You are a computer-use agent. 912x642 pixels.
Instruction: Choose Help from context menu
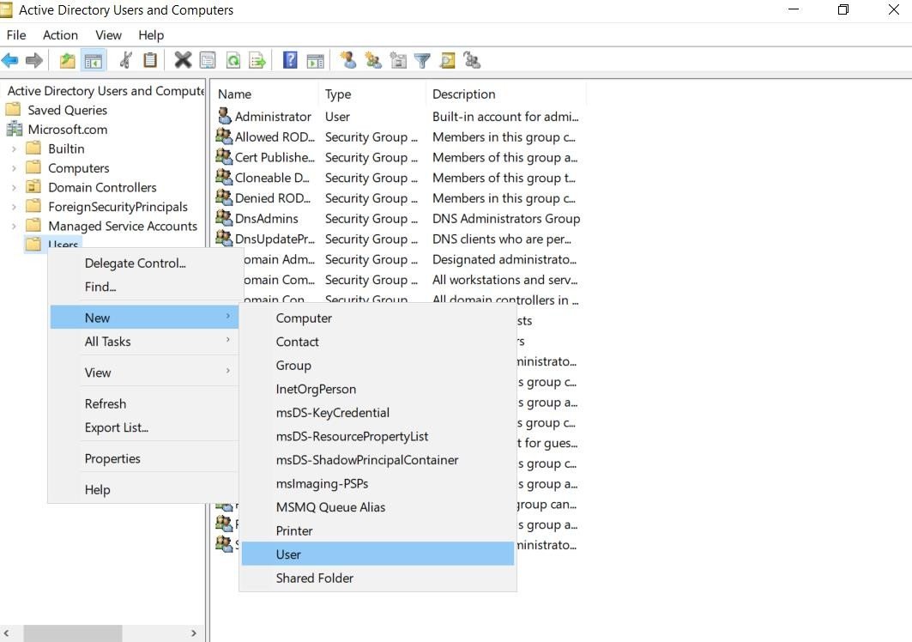143,489
